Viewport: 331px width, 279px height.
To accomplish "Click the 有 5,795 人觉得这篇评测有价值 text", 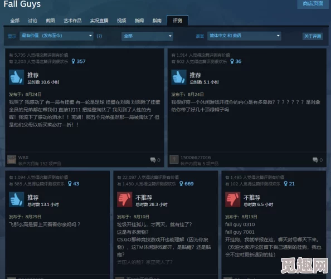I will point(38,55).
